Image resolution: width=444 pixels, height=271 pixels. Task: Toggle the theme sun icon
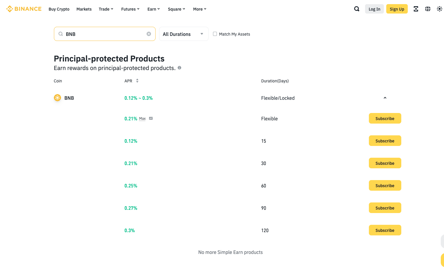point(439,9)
